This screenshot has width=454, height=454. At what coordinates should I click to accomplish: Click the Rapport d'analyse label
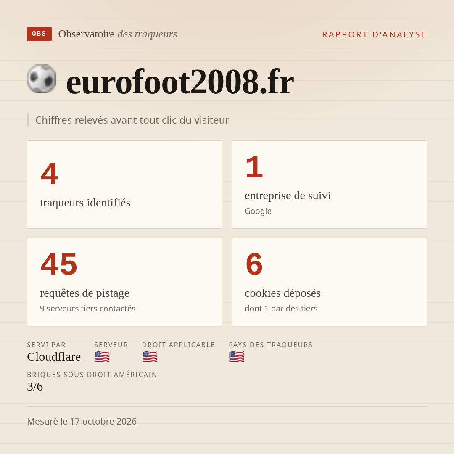coord(375,34)
